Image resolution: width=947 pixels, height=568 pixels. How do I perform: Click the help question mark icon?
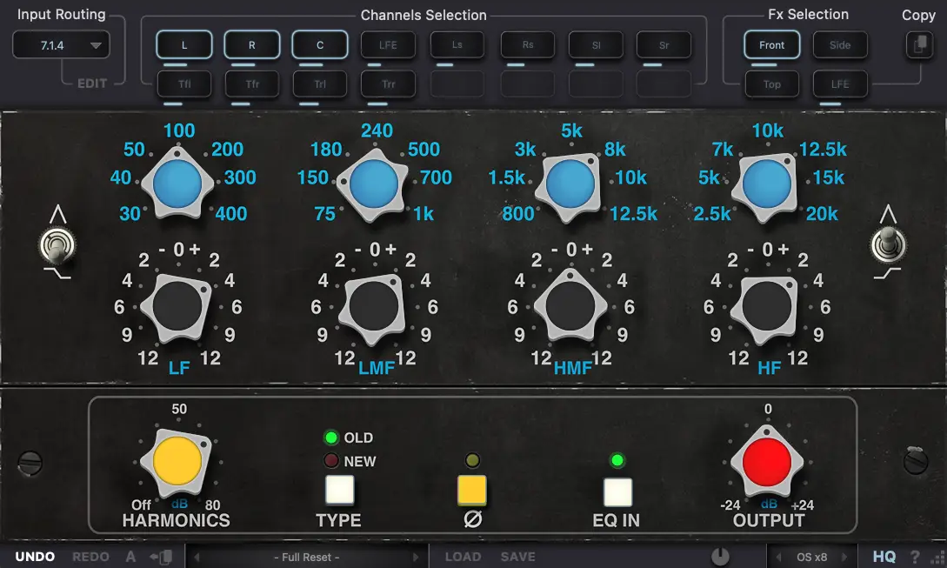(x=915, y=557)
